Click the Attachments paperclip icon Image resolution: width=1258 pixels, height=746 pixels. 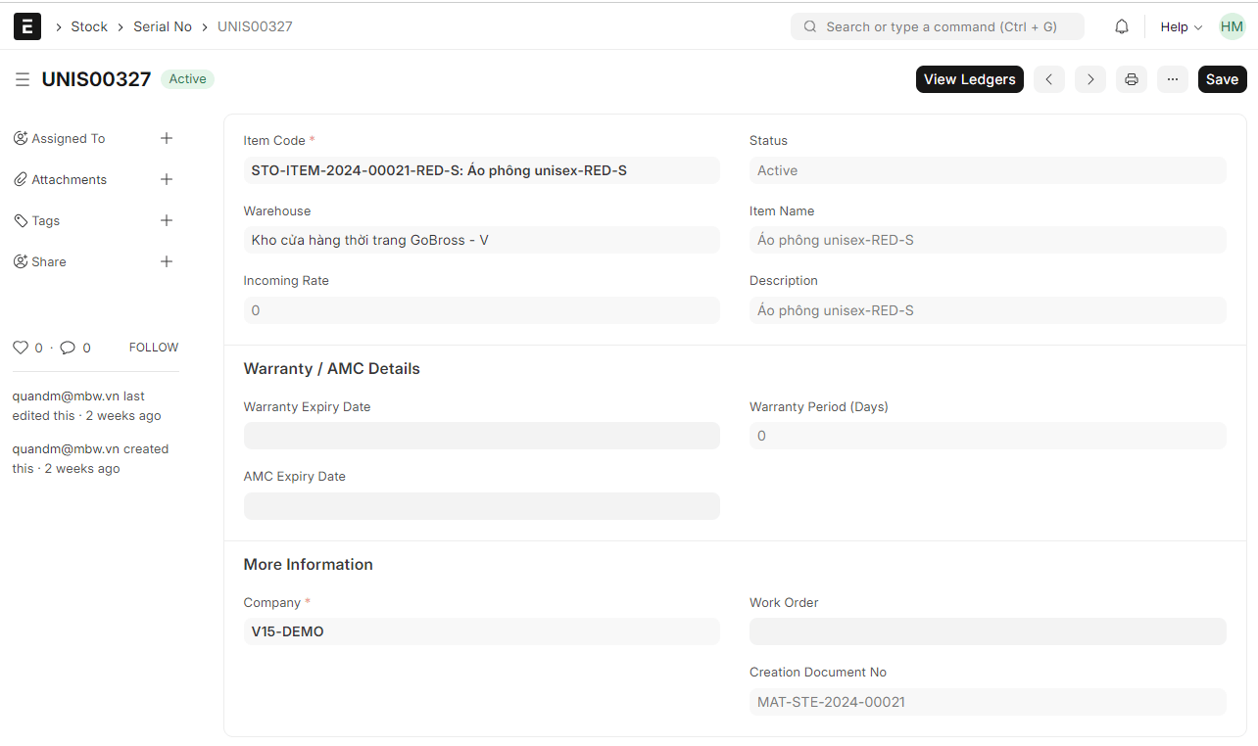coord(21,179)
